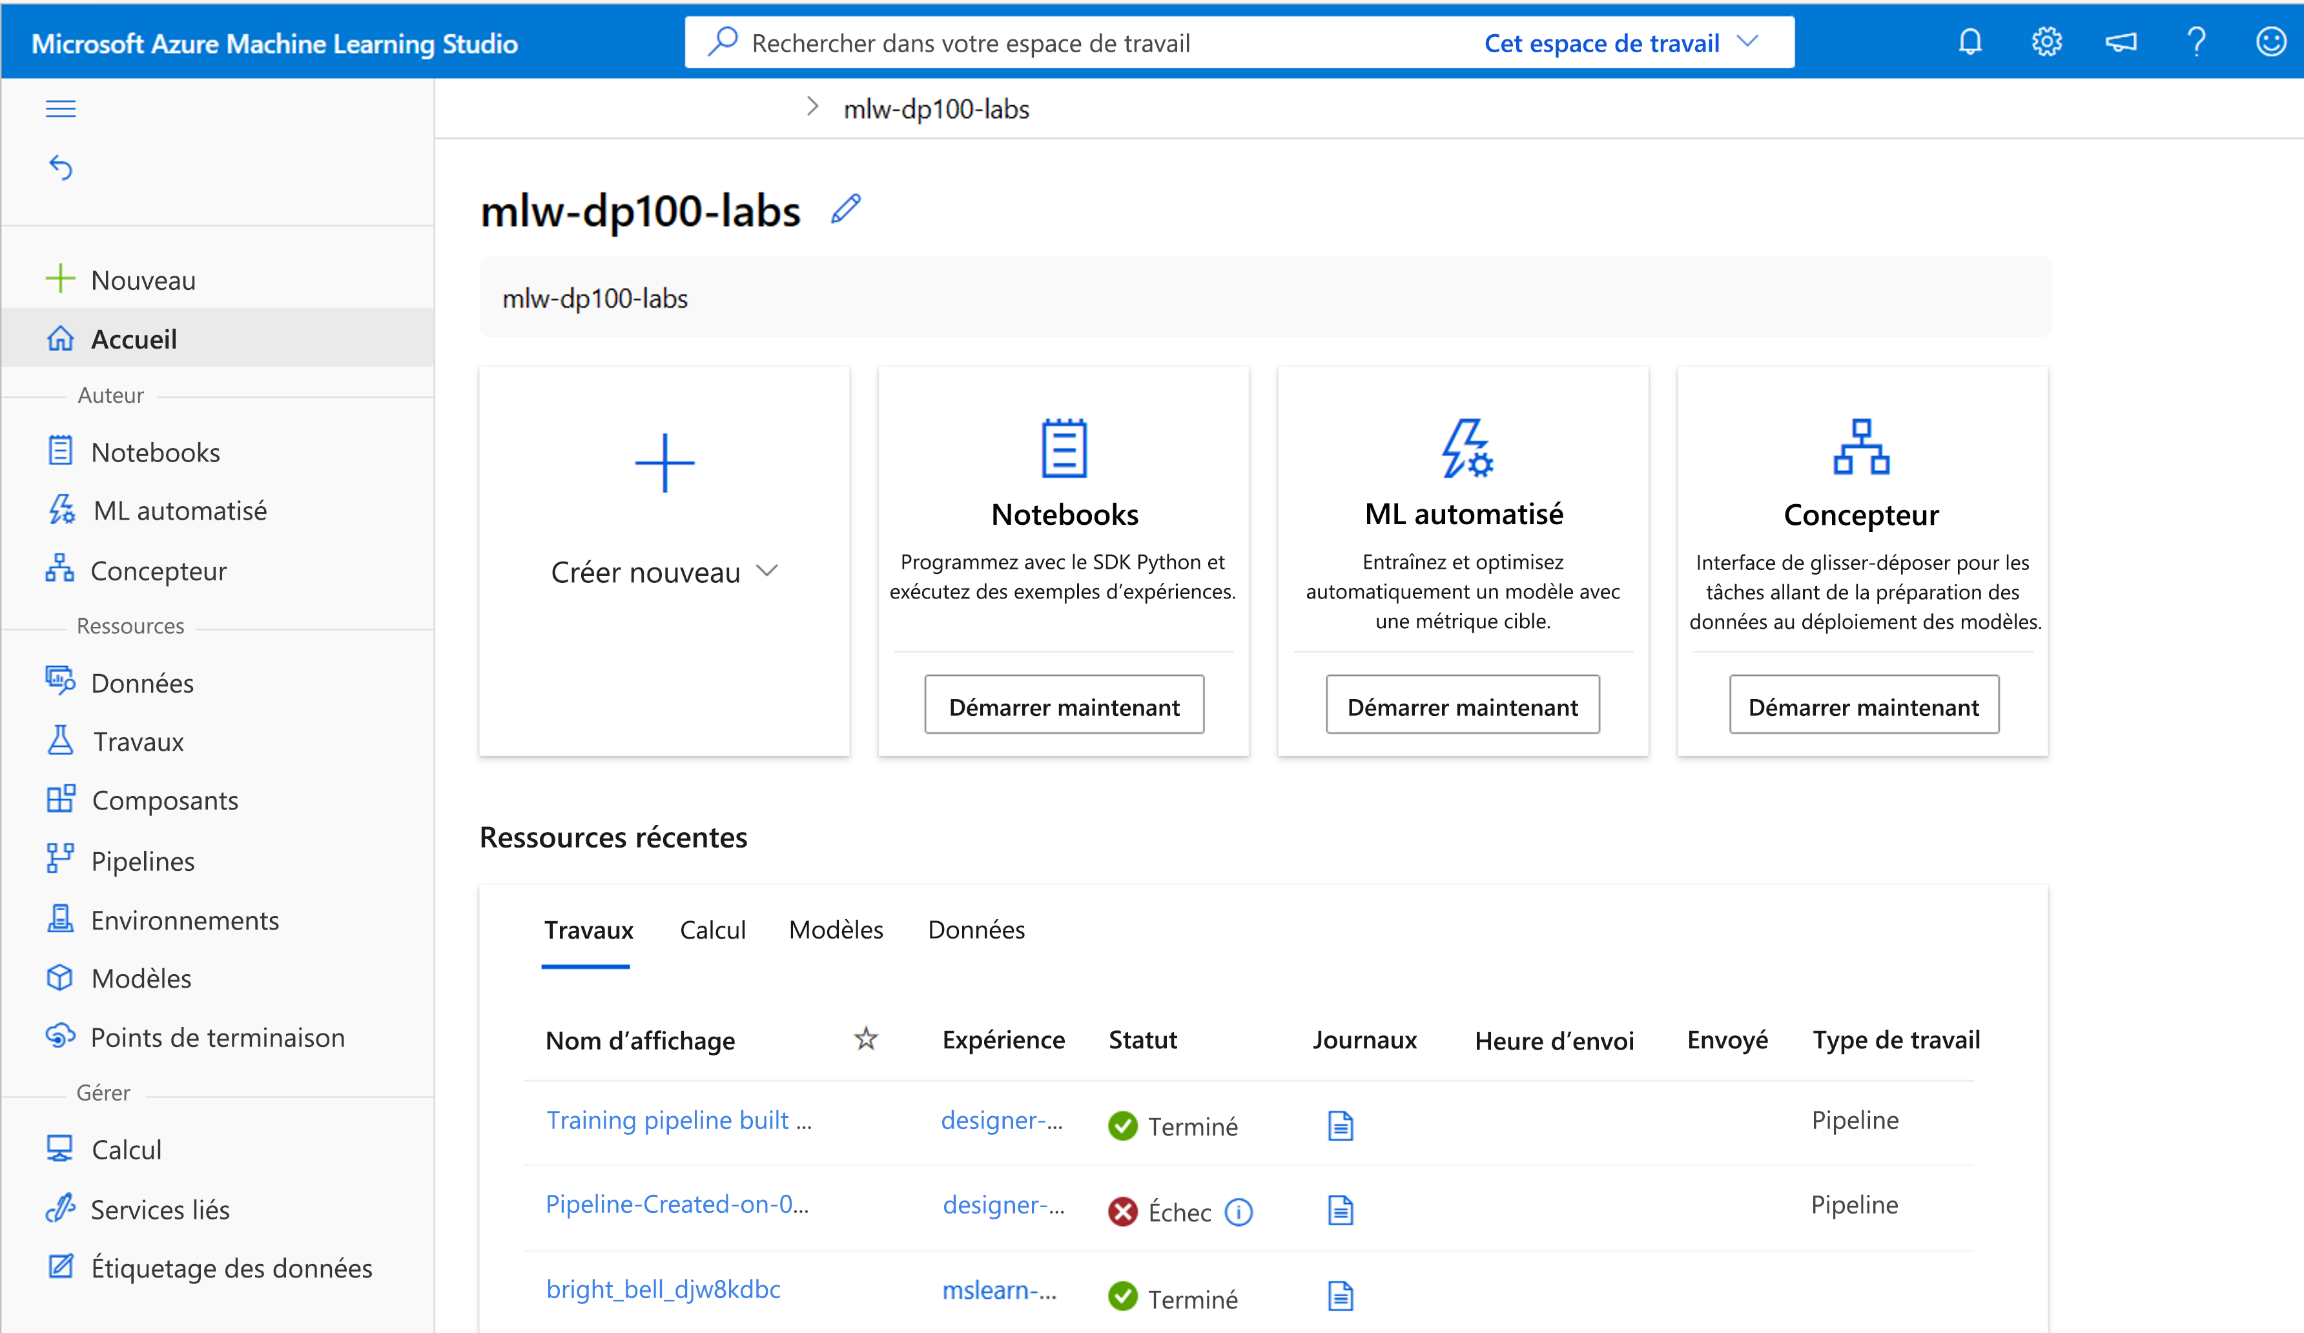2304x1333 pixels.
Task: Click the Heure d'envoi column header
Action: pos(1554,1041)
